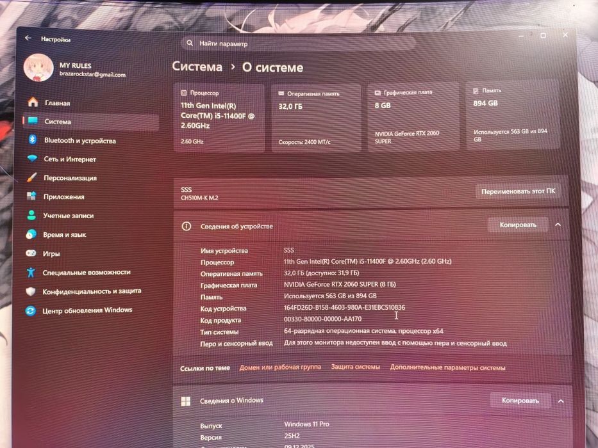
Task: Click the search magnifier icon
Action: pyautogui.click(x=190, y=43)
